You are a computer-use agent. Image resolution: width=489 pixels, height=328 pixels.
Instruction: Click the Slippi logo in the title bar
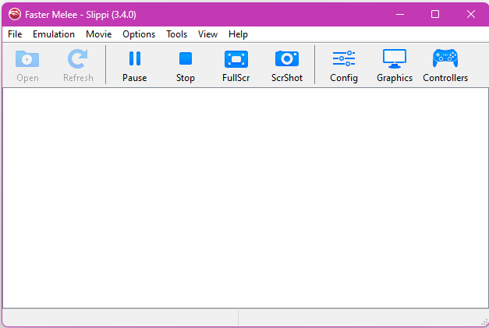[x=14, y=14]
